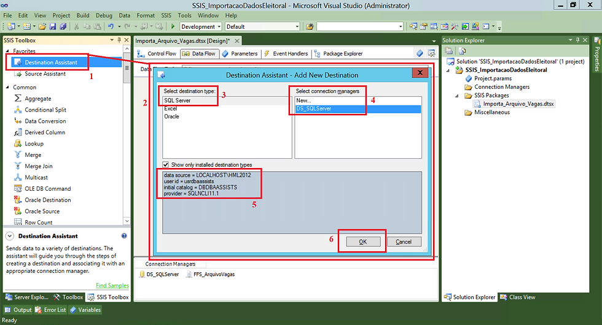Switch to the Package Explorer tab
602x325 pixels.
tap(338, 54)
